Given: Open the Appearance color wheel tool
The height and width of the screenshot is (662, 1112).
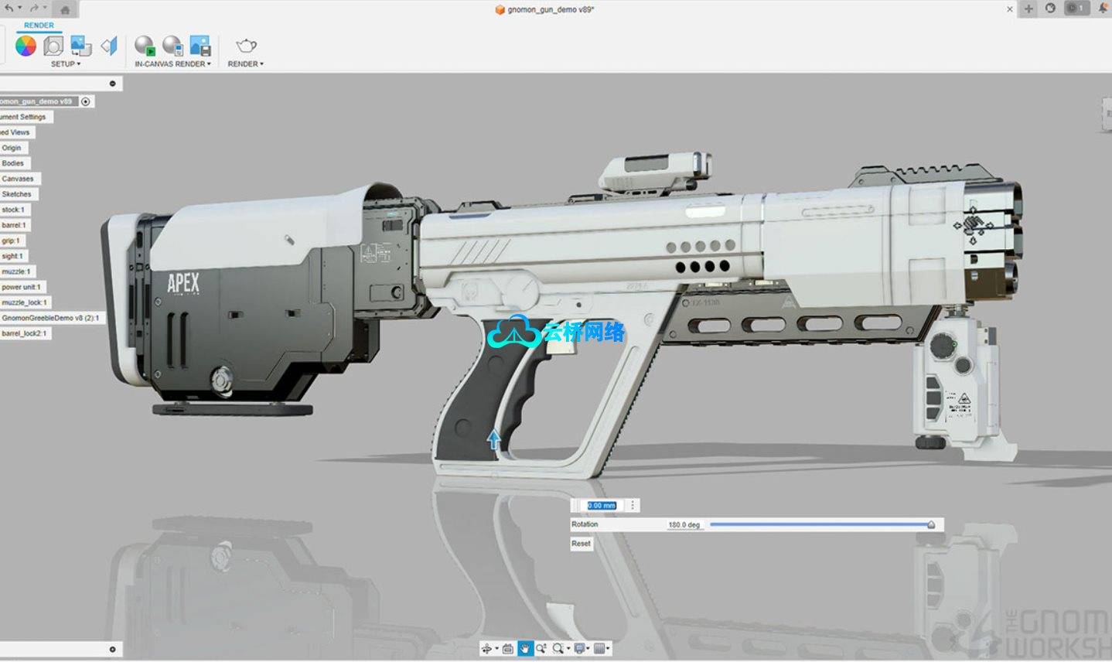Looking at the screenshot, I should coord(26,46).
